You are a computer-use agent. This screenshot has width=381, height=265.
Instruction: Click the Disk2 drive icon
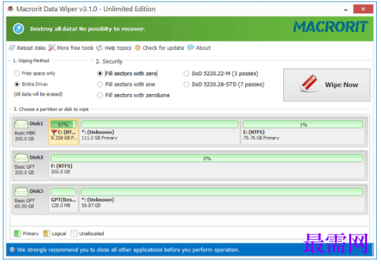[x=21, y=158]
